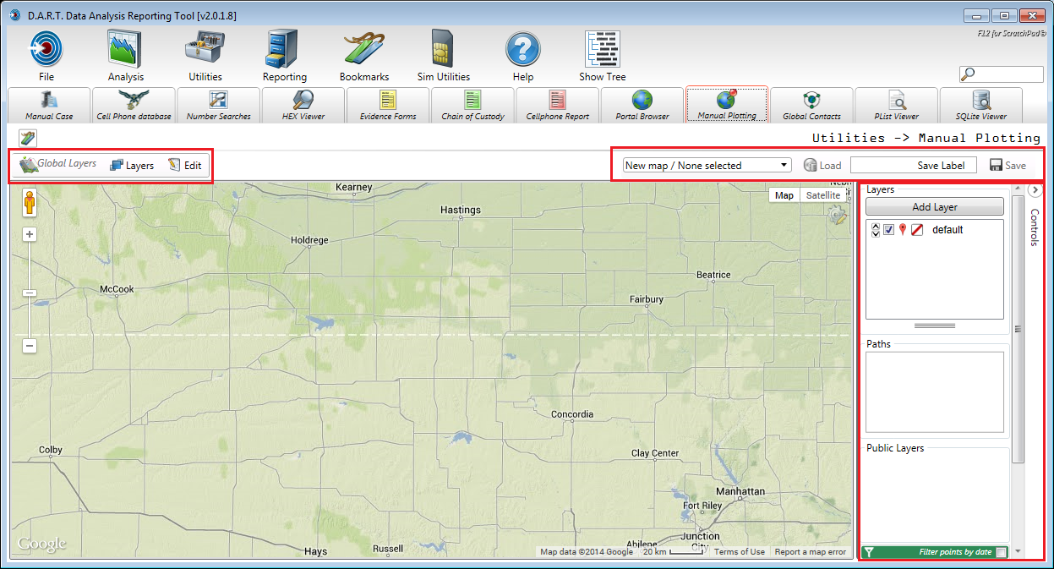1054x569 pixels.
Task: Click the Controls panel scrollbar
Action: 1018,330
